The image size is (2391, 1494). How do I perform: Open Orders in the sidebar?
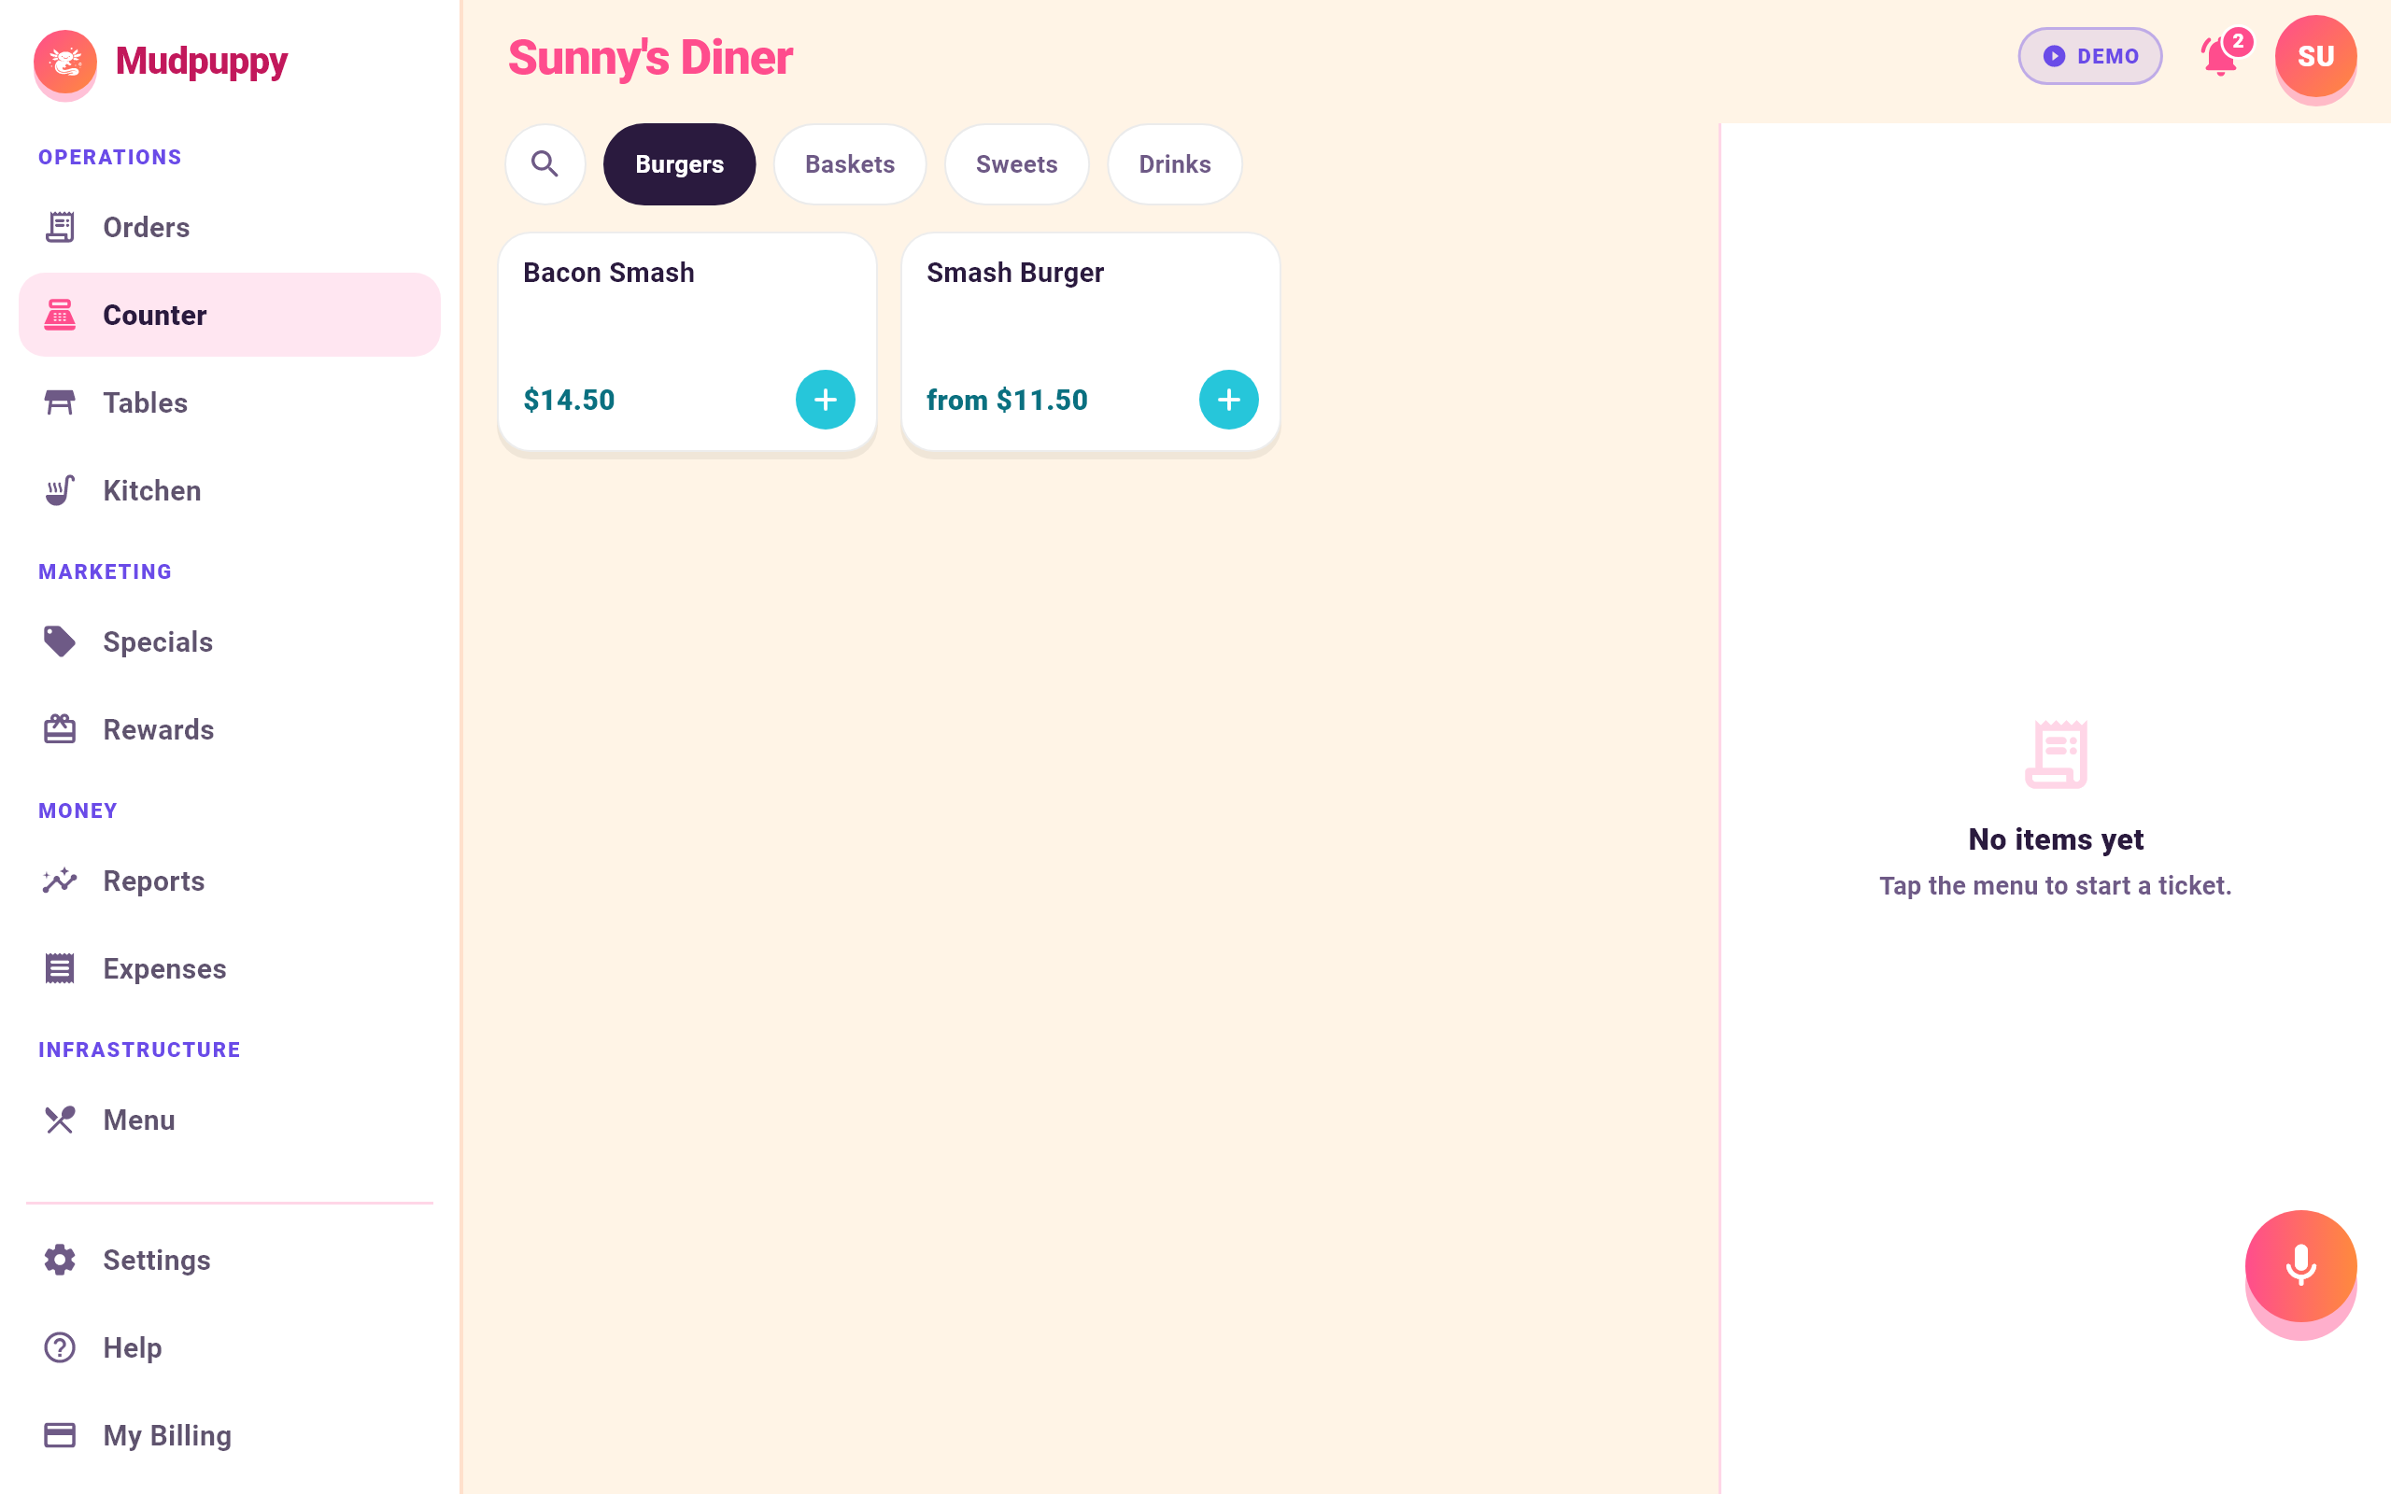pyautogui.click(x=229, y=227)
